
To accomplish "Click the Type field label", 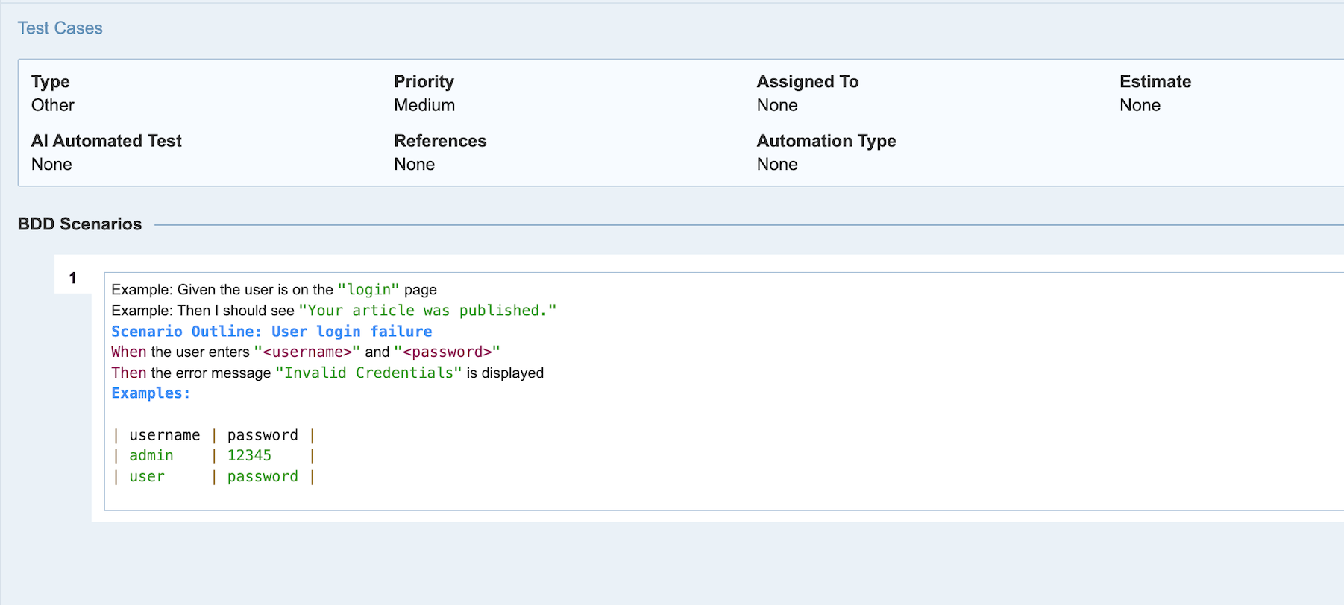I will coord(51,82).
